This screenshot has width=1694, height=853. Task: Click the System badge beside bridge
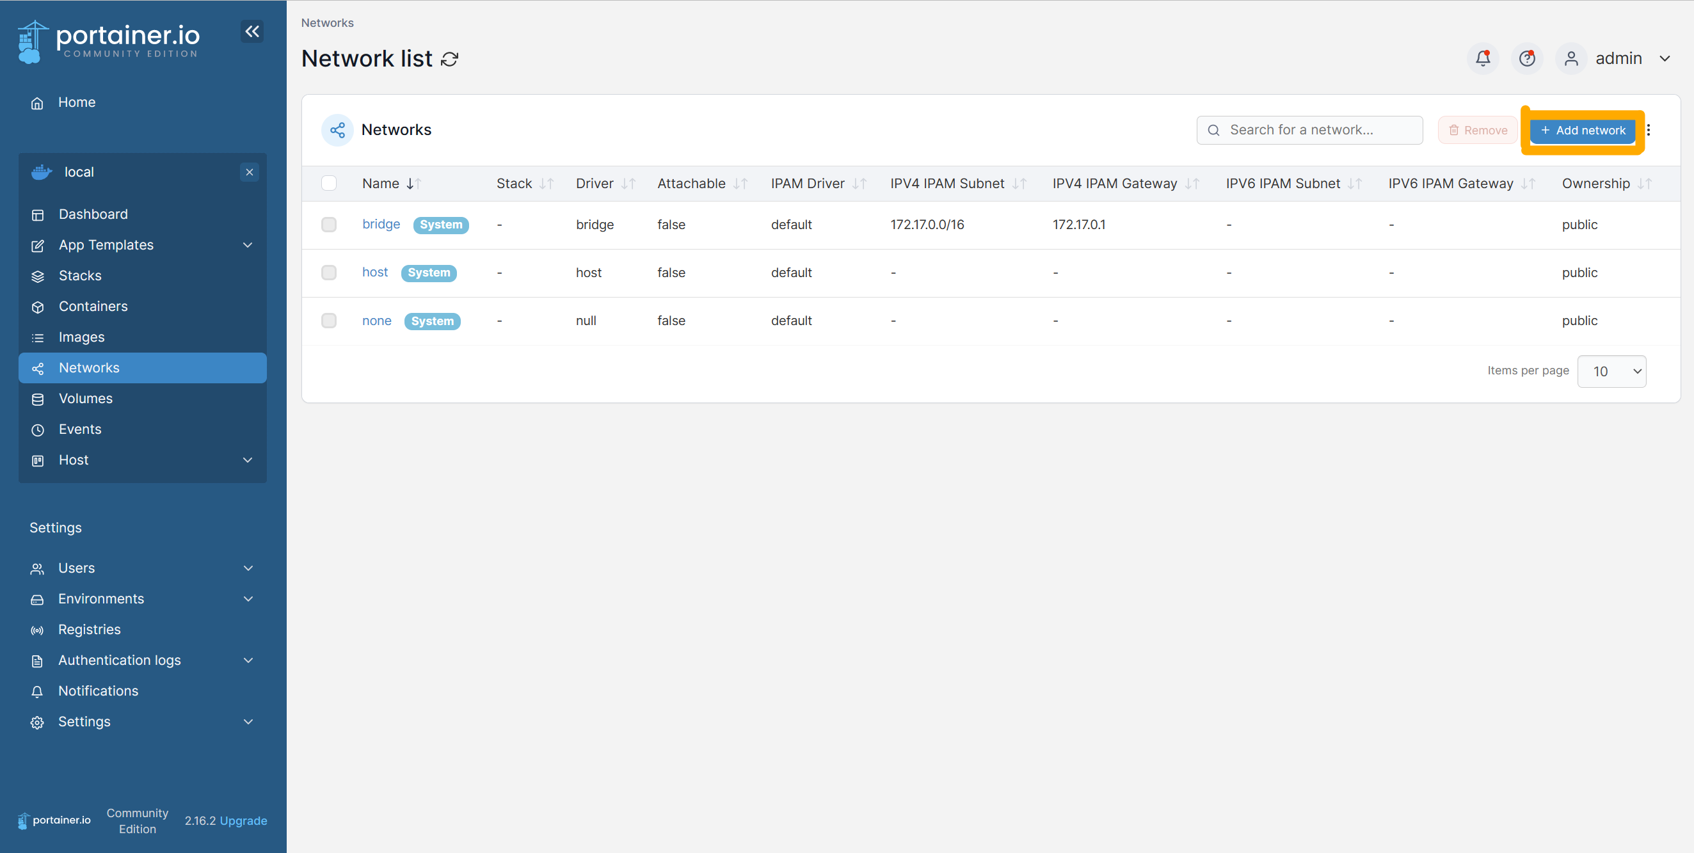tap(441, 225)
